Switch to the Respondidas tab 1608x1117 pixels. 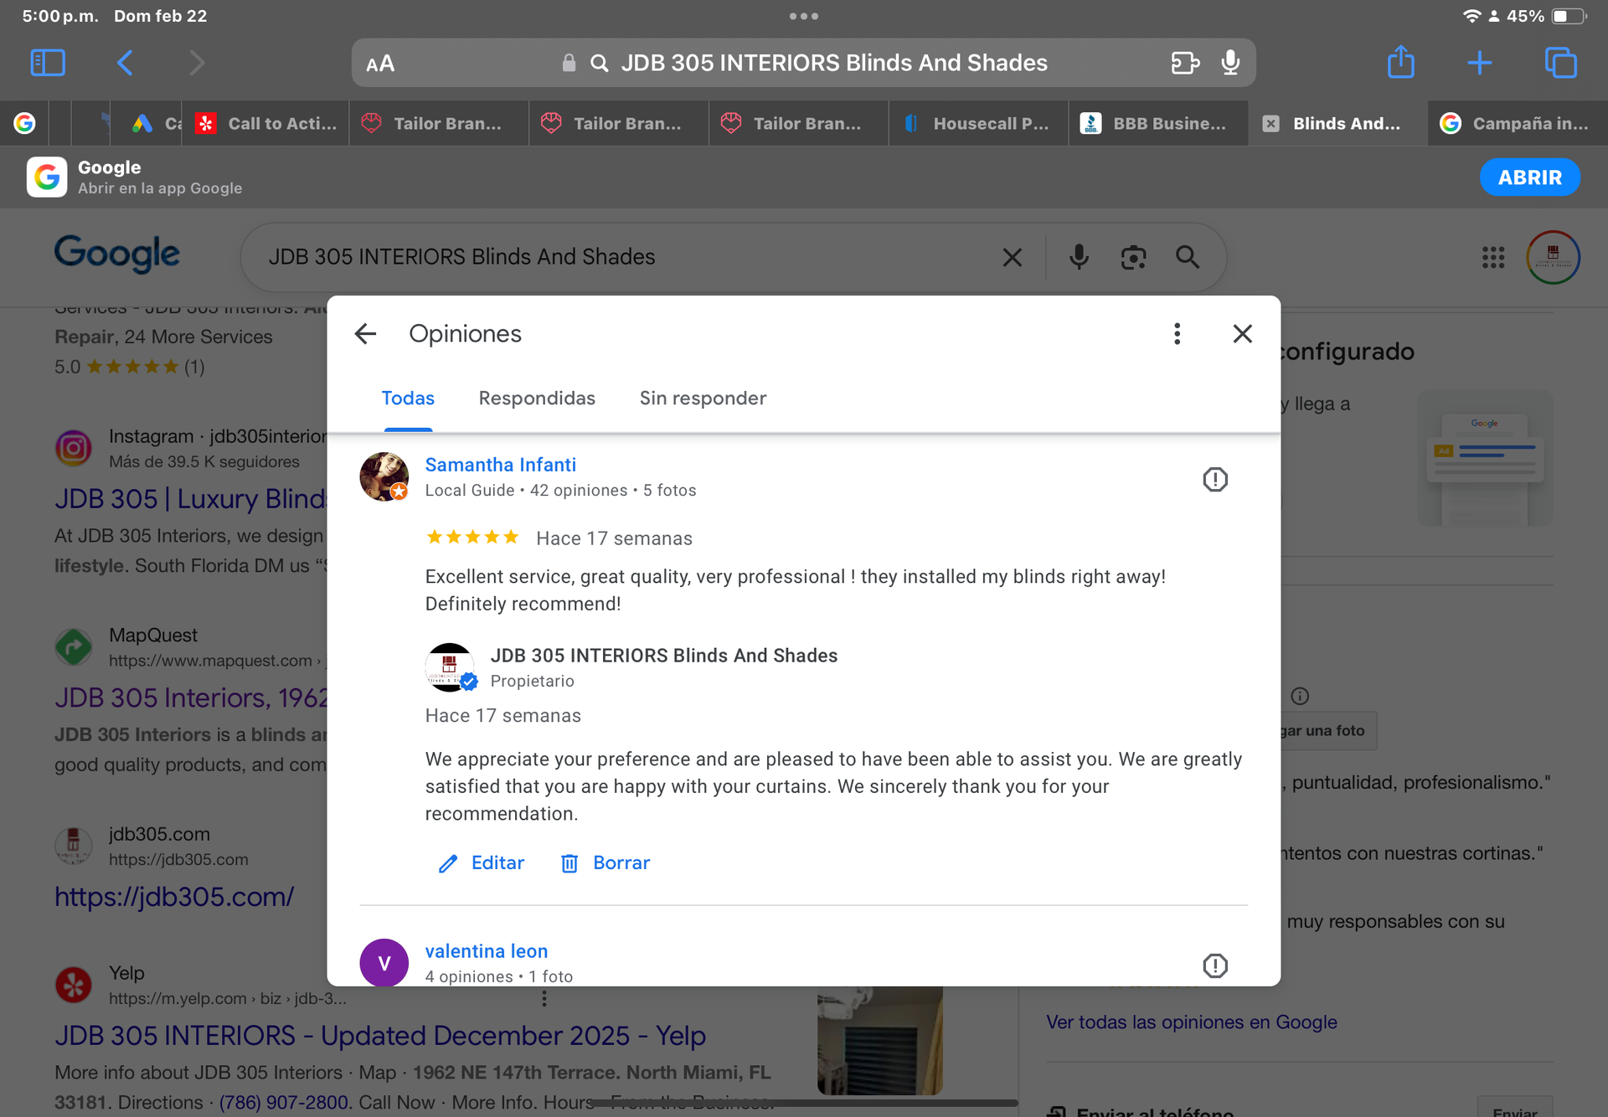[x=537, y=399]
